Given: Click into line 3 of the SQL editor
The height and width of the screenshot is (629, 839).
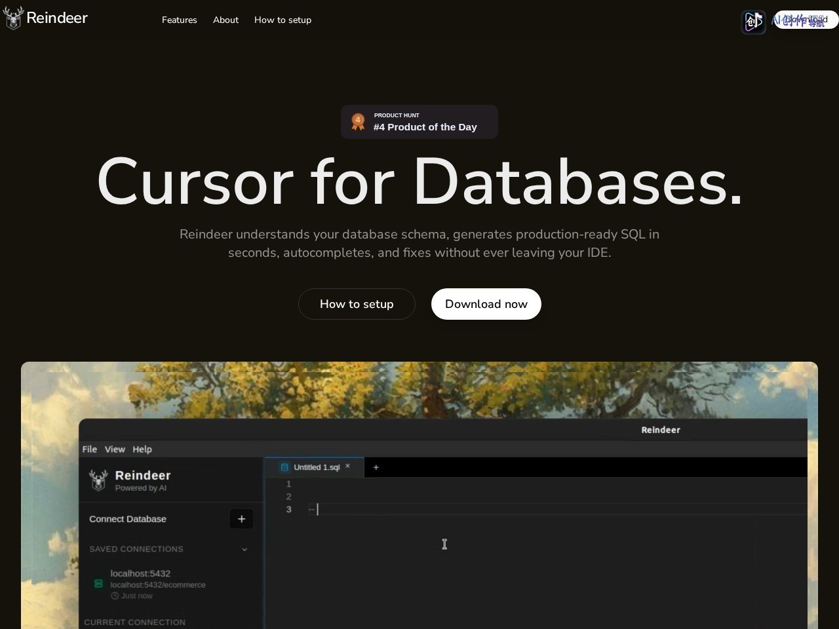Looking at the screenshot, I should click(557, 509).
